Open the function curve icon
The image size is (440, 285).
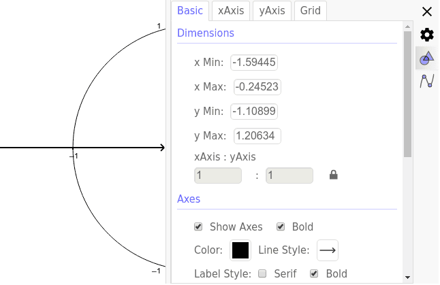[x=427, y=81]
